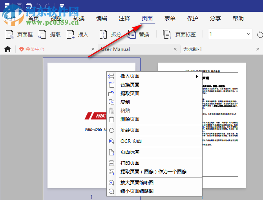Viewport: 263px width, 200px height.
Task: Click the extract page menu icon
Action: tap(111, 93)
